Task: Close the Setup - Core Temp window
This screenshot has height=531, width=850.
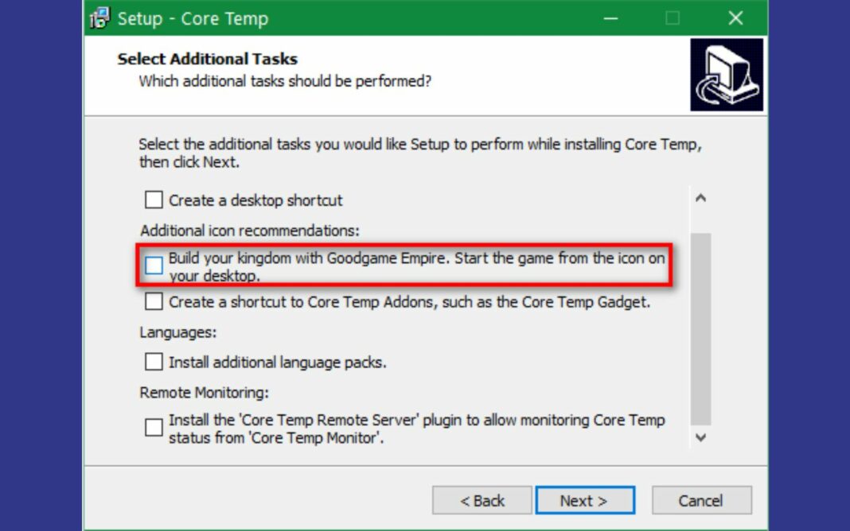Action: 736,18
